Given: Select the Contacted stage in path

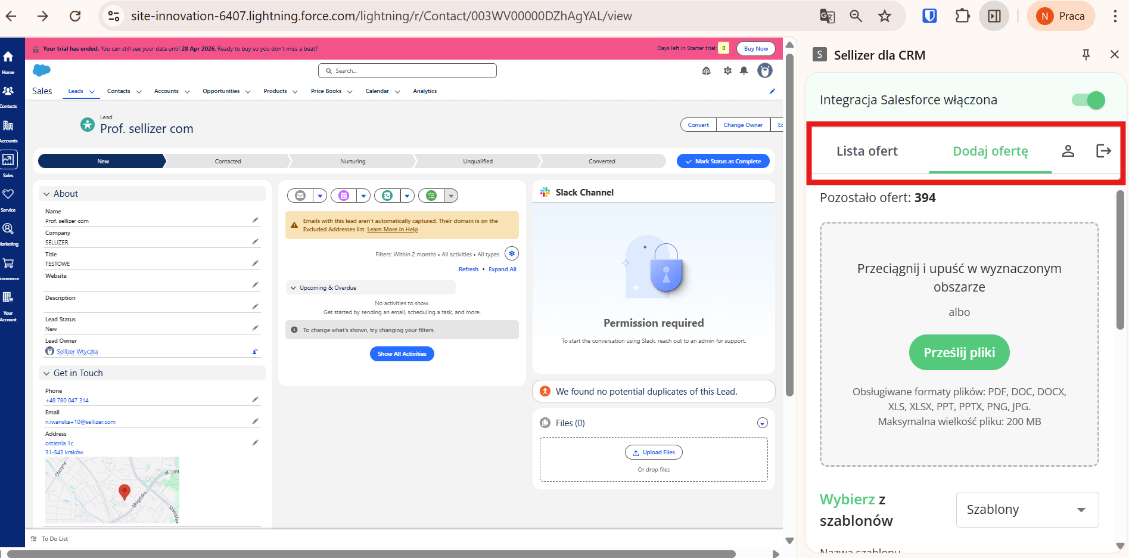Looking at the screenshot, I should (228, 162).
